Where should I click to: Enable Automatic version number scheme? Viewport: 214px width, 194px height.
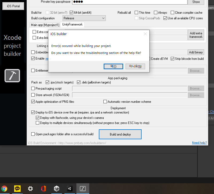point(105,102)
